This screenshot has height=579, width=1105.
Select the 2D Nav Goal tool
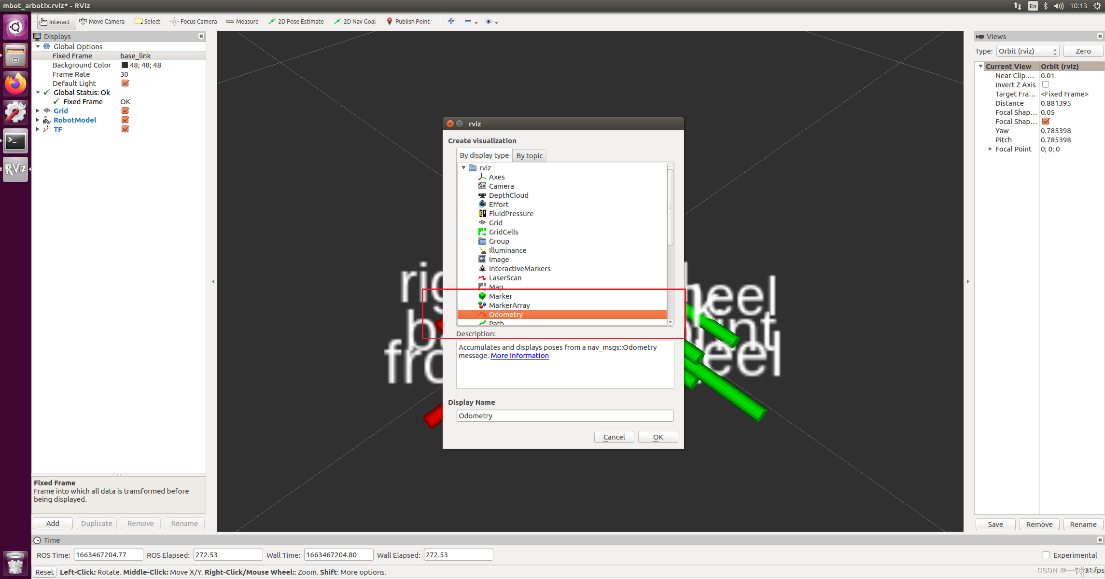point(355,21)
